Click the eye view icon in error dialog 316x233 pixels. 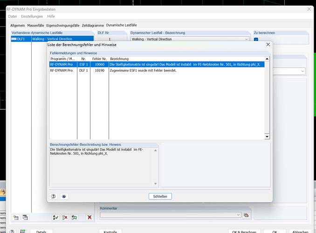[64, 196]
